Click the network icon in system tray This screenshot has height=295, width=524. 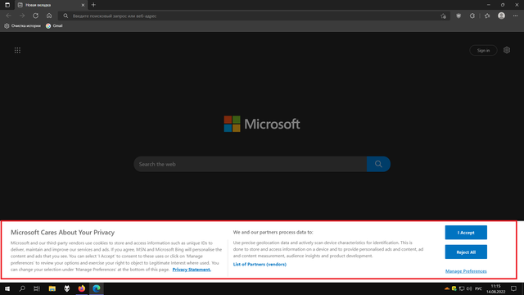(x=462, y=288)
